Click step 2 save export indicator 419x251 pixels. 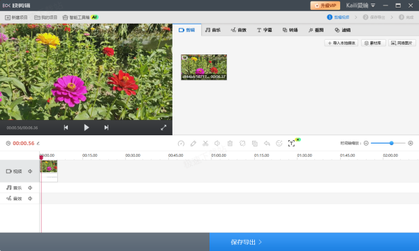[x=374, y=17]
